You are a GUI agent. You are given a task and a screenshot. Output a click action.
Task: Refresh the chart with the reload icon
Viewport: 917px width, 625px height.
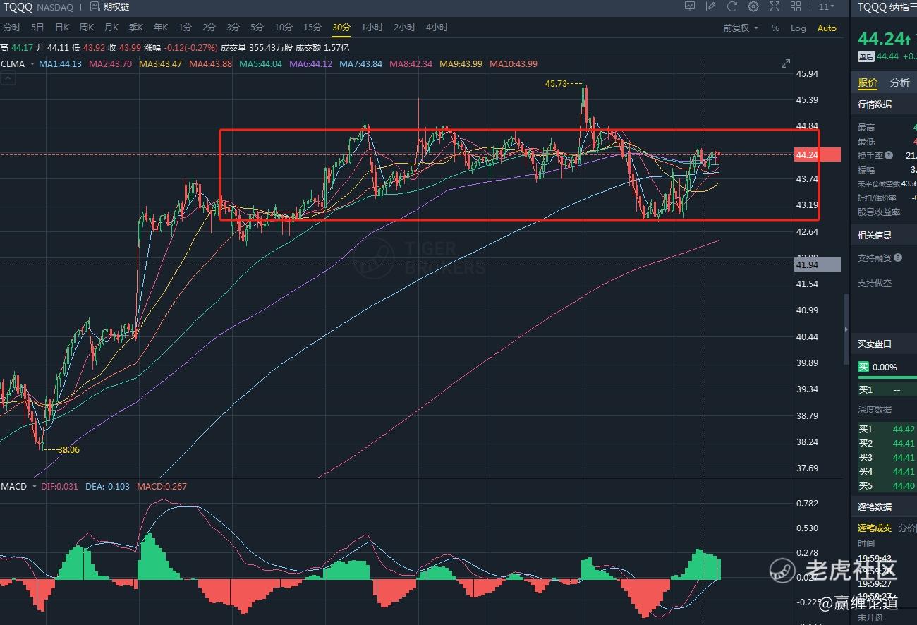[x=732, y=7]
